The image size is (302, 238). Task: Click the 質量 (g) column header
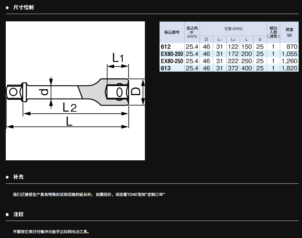pos(289,32)
